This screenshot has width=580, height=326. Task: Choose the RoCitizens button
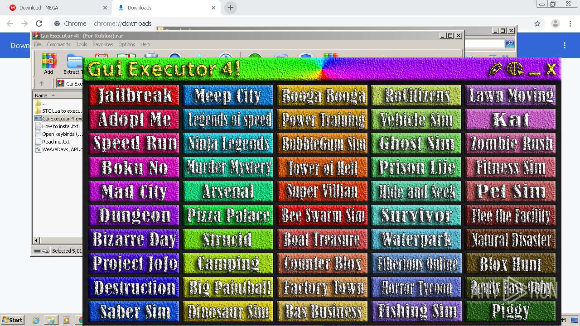pyautogui.click(x=416, y=96)
